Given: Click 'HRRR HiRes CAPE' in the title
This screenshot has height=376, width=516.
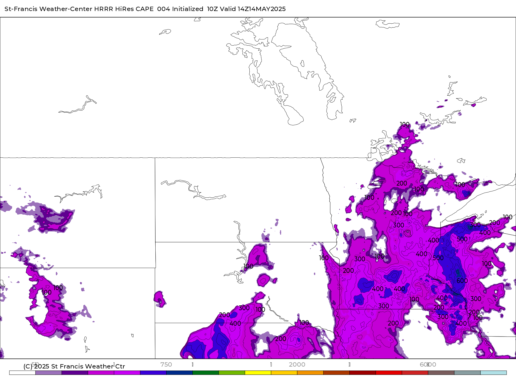Looking at the screenshot, I should [124, 9].
